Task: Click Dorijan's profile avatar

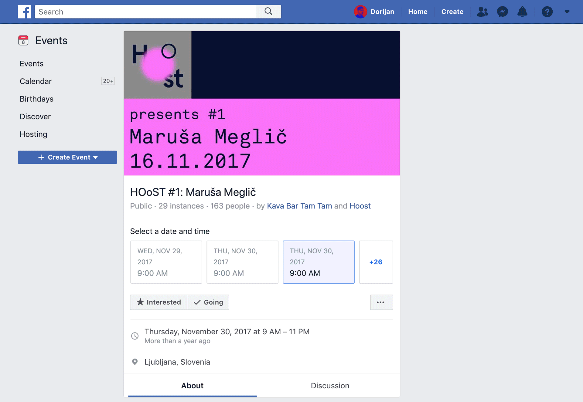Action: click(x=360, y=12)
